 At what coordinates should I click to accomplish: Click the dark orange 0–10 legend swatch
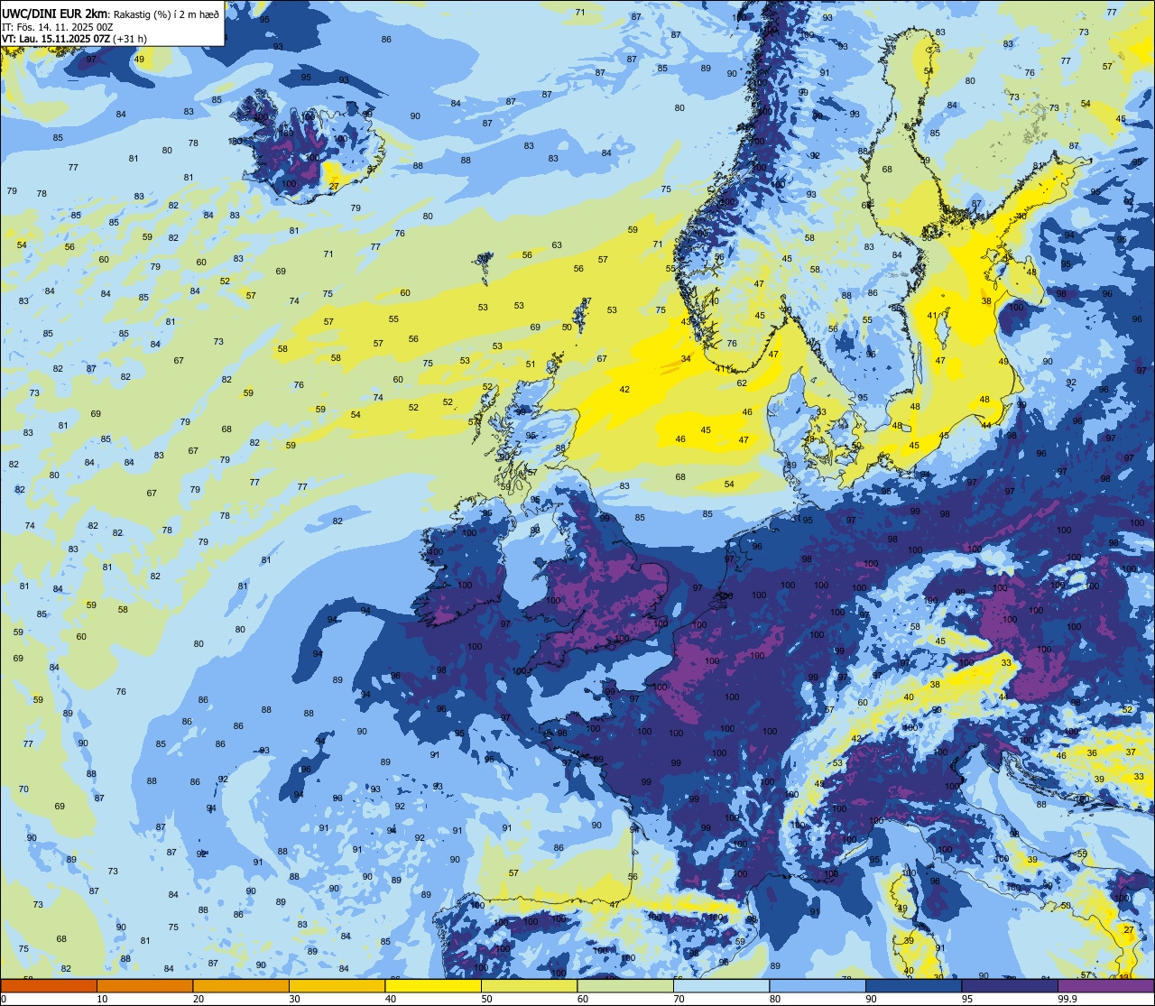click(49, 986)
